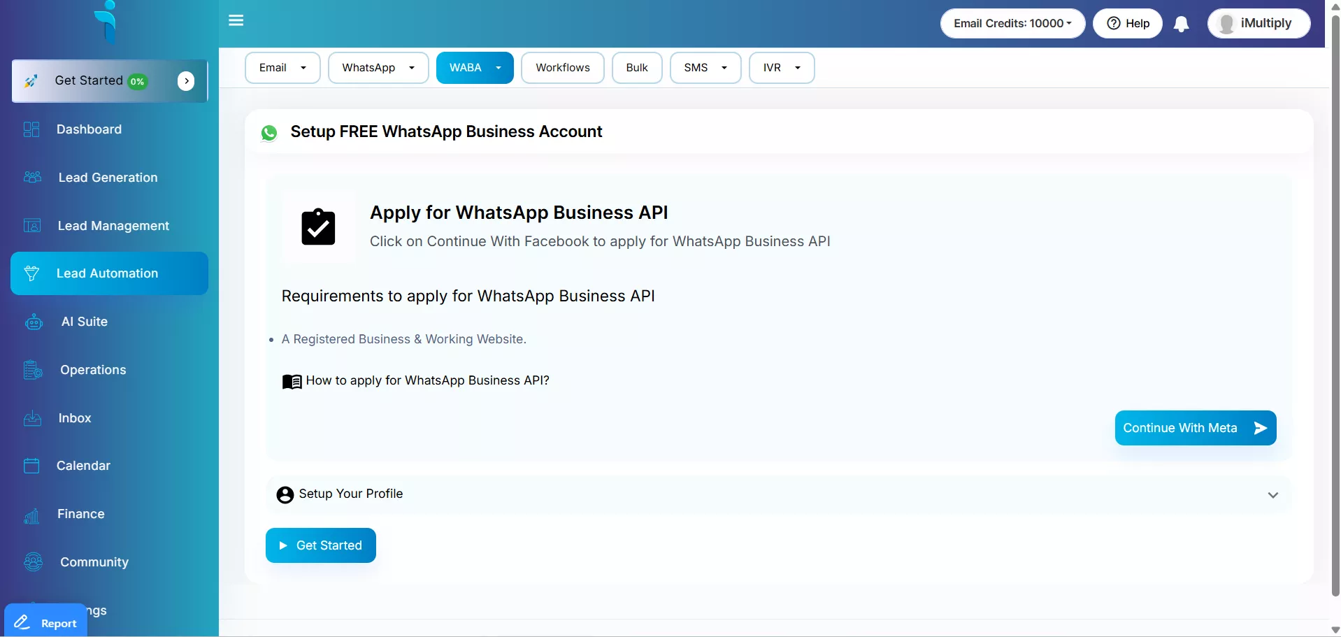This screenshot has width=1341, height=637.
Task: Click the Dashboard sidebar icon
Action: pos(31,129)
